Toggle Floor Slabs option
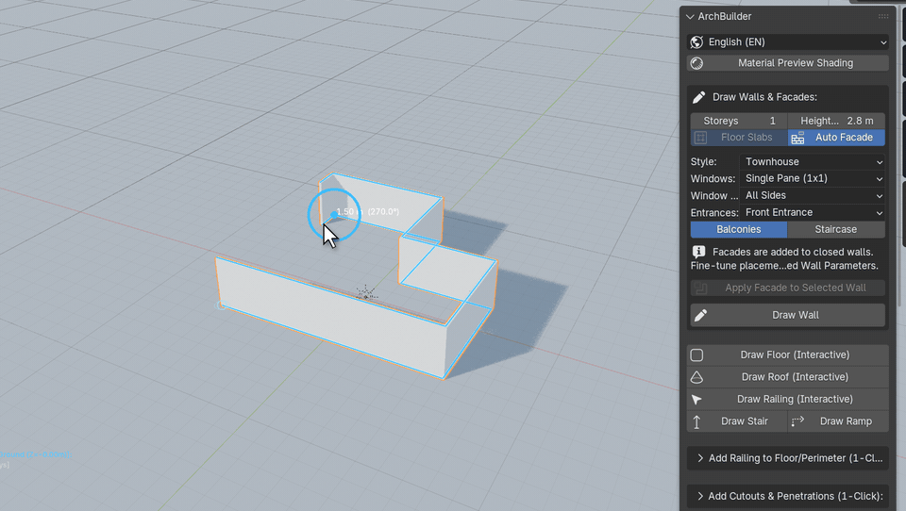Image resolution: width=906 pixels, height=511 pixels. 739,138
